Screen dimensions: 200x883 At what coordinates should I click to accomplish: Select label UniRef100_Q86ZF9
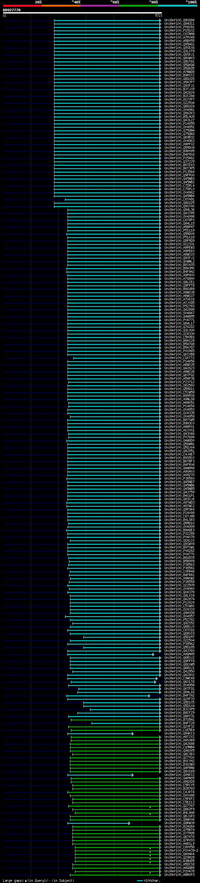pyautogui.click(x=179, y=809)
